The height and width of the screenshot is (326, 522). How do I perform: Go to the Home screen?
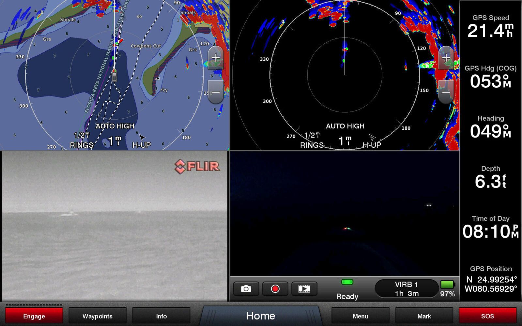(260, 316)
